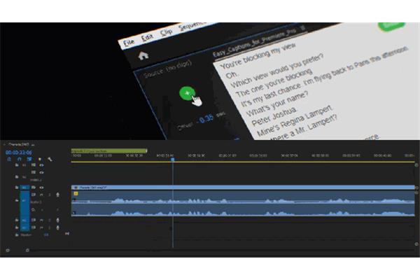
Task: Mute the A1 audio track
Action: point(41,195)
